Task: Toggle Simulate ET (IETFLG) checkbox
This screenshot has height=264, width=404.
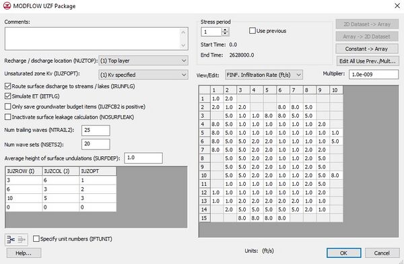Action: point(7,96)
